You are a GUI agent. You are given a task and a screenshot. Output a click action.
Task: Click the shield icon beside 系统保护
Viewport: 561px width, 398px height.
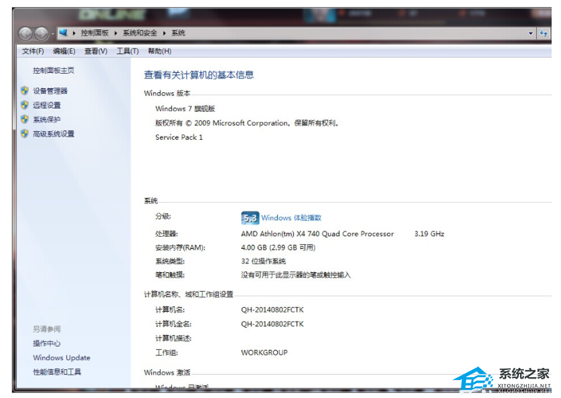coord(25,119)
